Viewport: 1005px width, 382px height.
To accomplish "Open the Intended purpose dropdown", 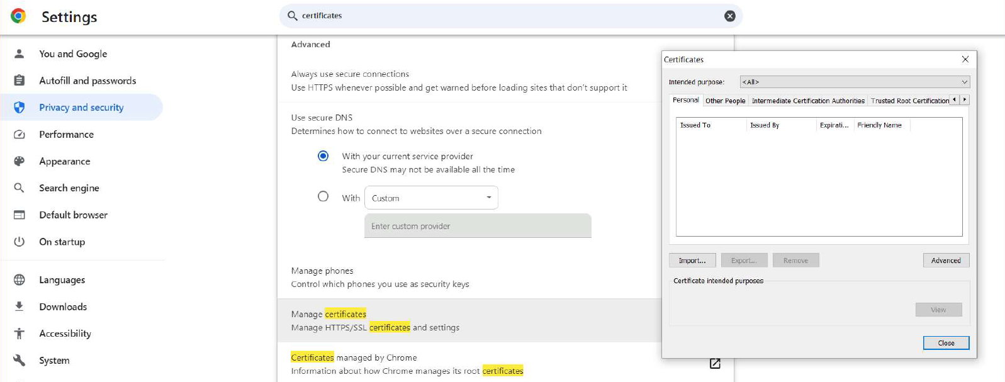I will coord(854,82).
